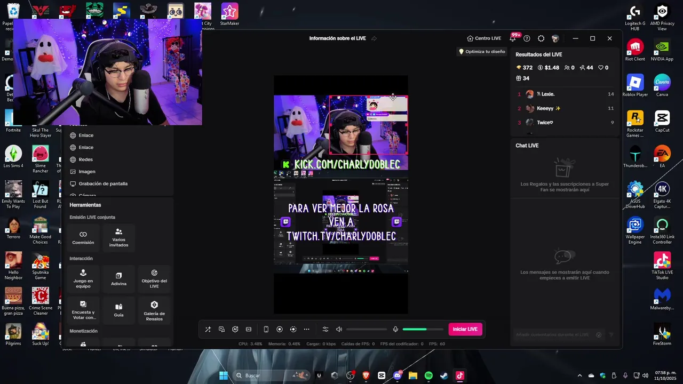Viewport: 683px width, 384px height.
Task: Click Optimiza tu diseño tip
Action: [482, 52]
